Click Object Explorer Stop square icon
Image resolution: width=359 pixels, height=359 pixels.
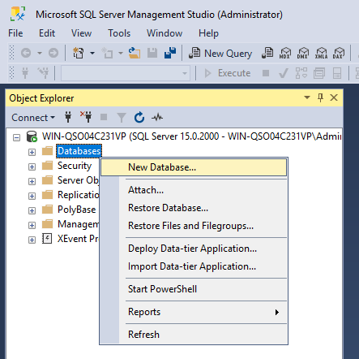pos(104,117)
